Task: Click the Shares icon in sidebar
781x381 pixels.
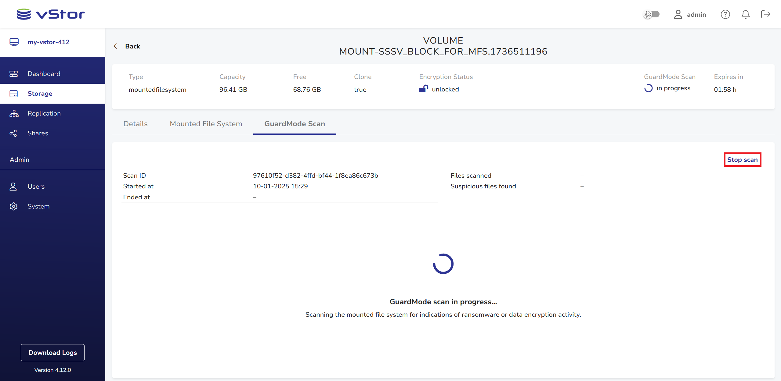Action: click(13, 133)
